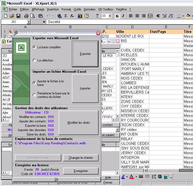193x186 pixels.
Task: Open the QD Toolbox menu
Action: click(106, 9)
